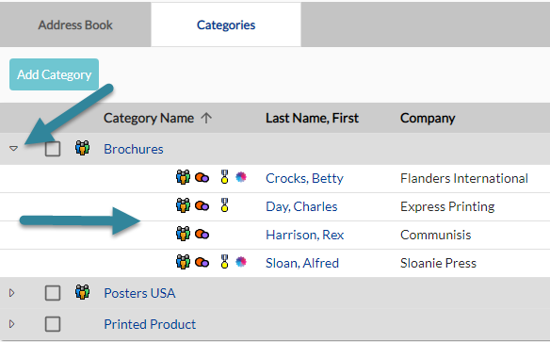Sort by Category Name column header
Screen dimensions: 550x342
149,118
